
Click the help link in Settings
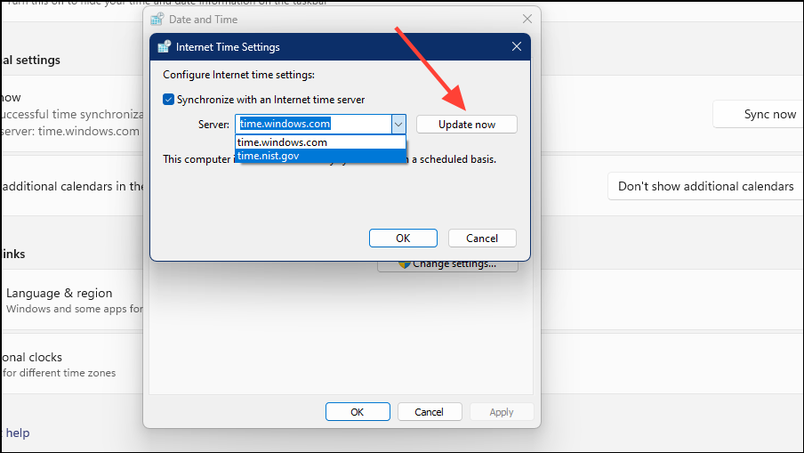[18, 433]
